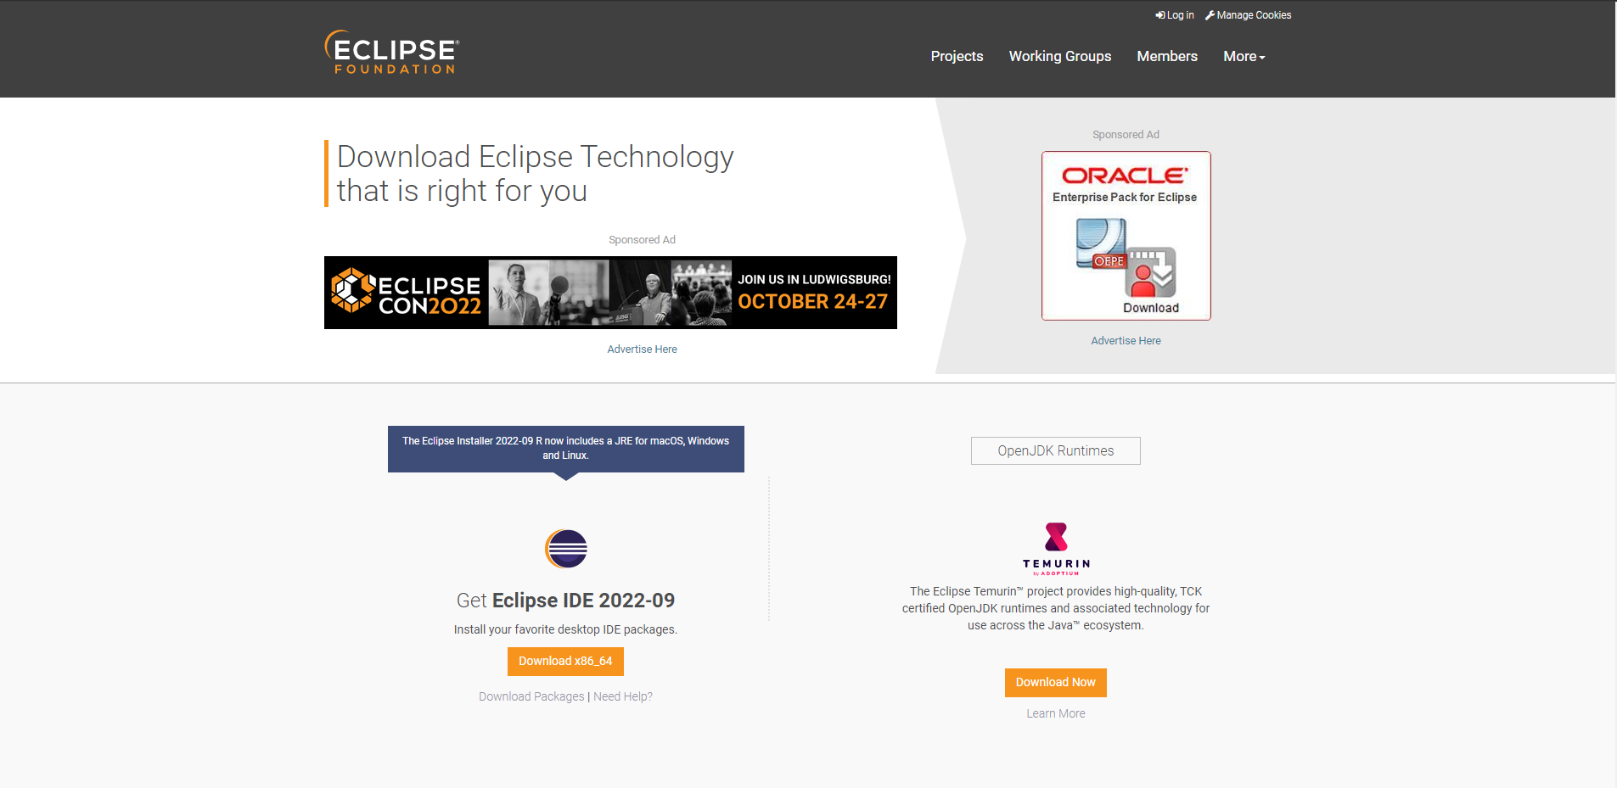
Task: Click the EclipseCon 2022 banner ad
Action: (610, 293)
